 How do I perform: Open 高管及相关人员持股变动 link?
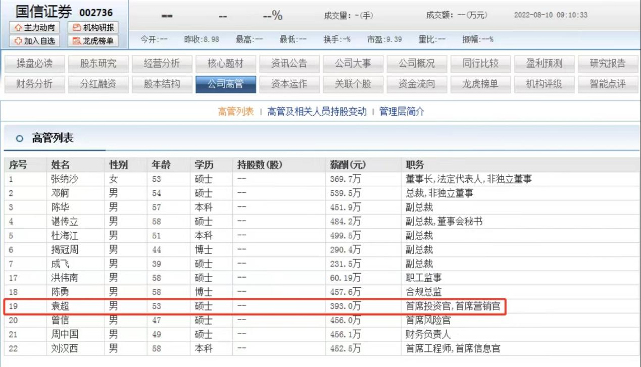(x=317, y=112)
